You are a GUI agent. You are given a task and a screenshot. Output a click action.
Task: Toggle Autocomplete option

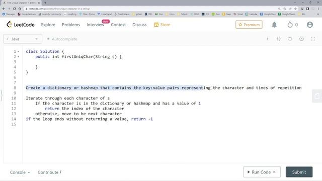[x=62, y=39]
